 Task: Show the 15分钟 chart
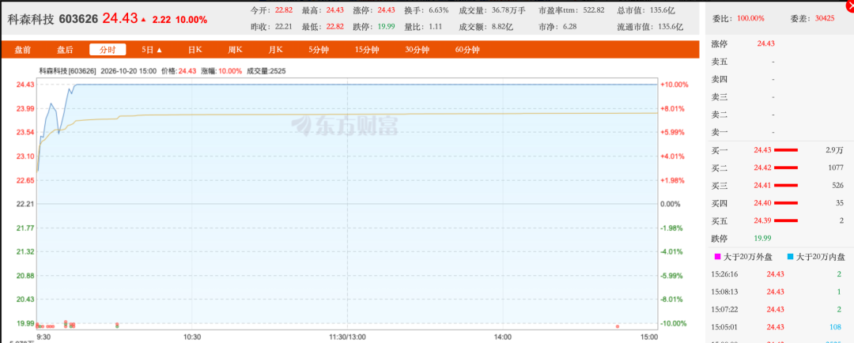[x=367, y=50]
